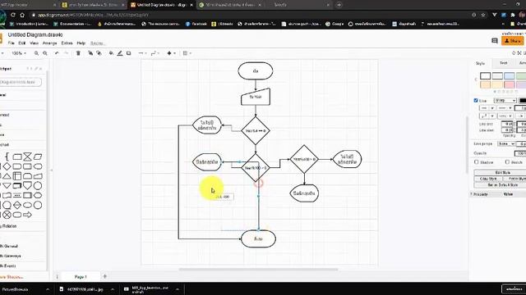Enable the Shadow checkbox
The width and height of the screenshot is (526, 295).
477,162
